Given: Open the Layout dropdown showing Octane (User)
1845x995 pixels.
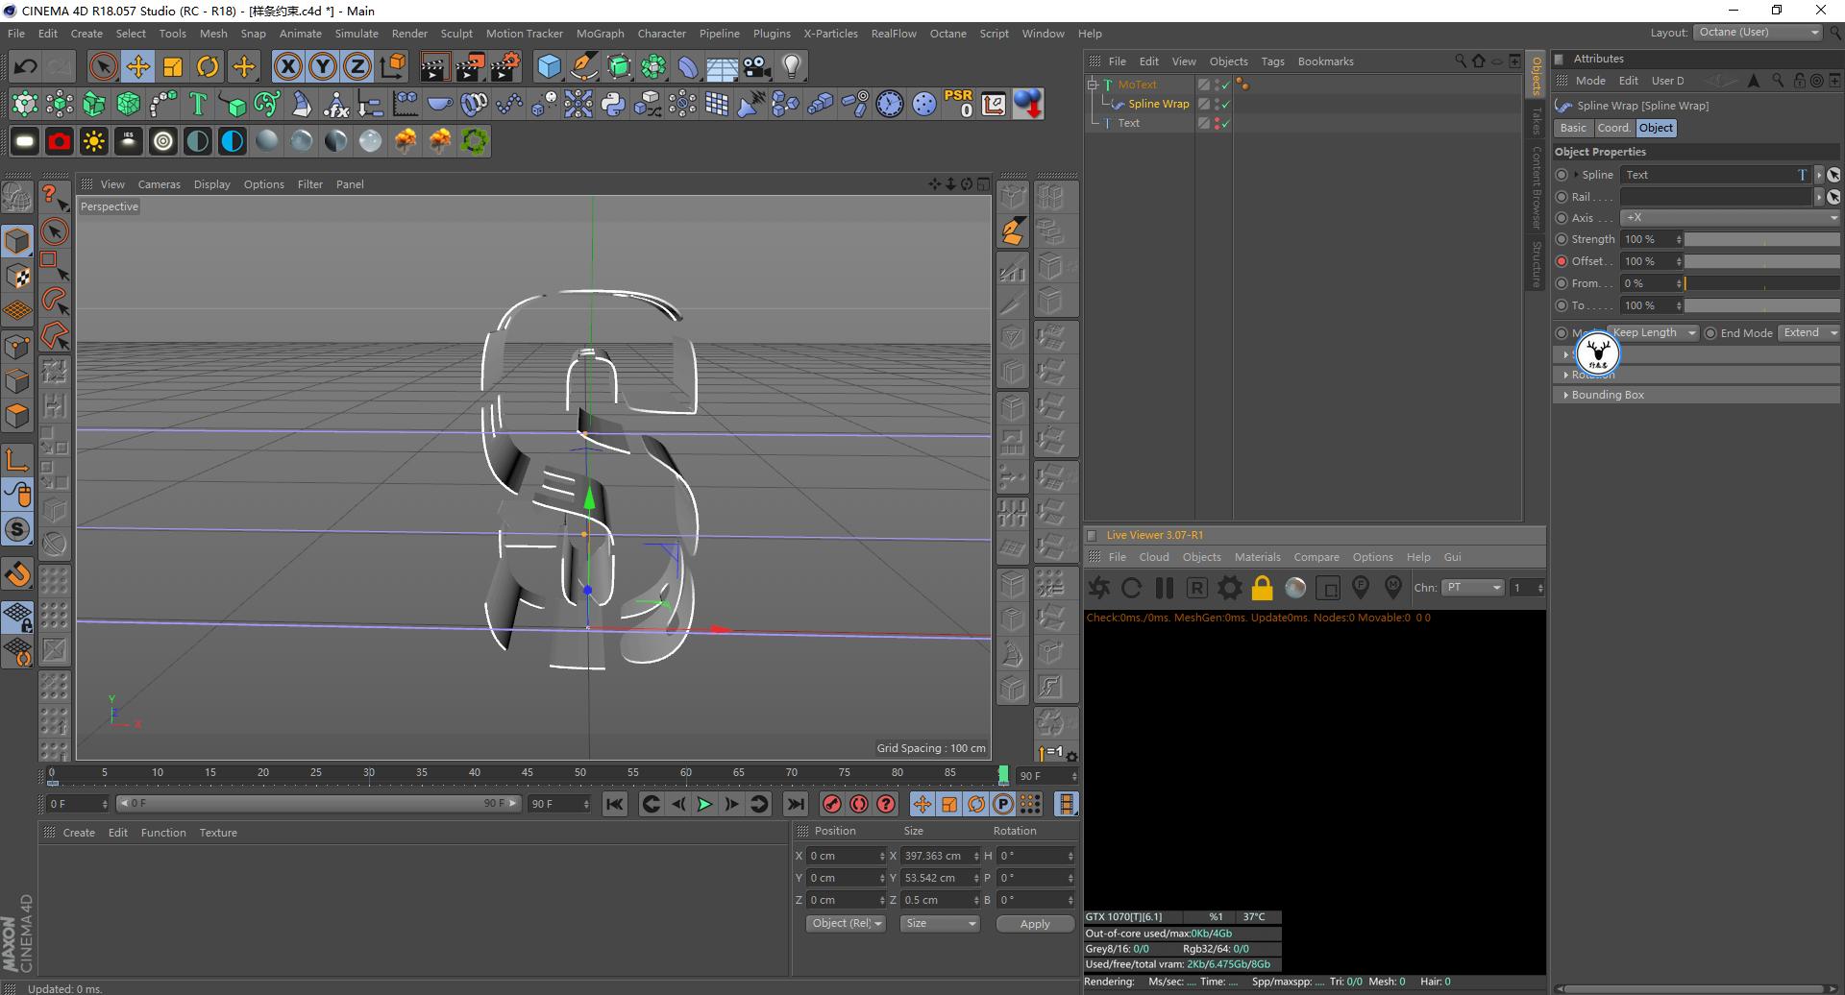Looking at the screenshot, I should tap(1758, 32).
